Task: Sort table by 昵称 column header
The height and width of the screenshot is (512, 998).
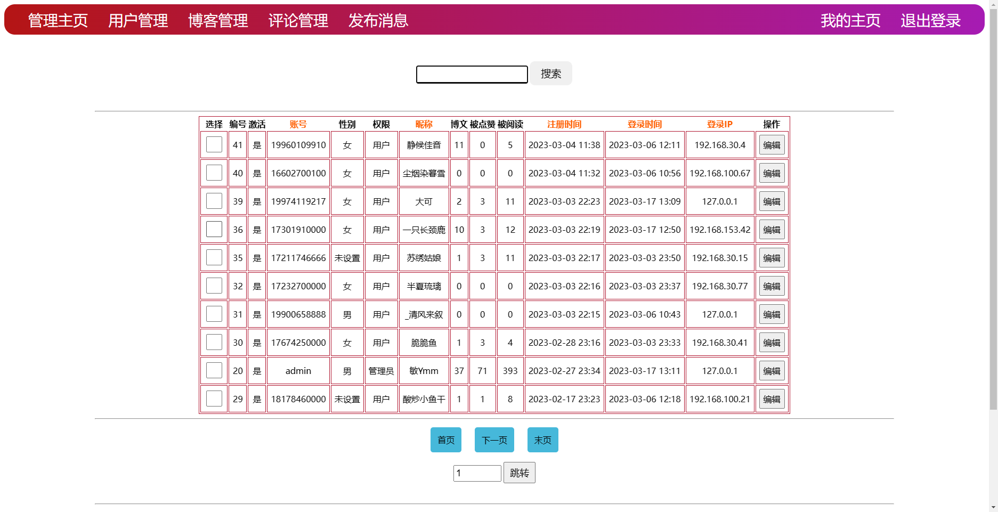Action: pyautogui.click(x=424, y=124)
